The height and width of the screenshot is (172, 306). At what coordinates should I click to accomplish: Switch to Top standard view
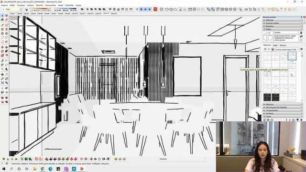click(x=114, y=9)
